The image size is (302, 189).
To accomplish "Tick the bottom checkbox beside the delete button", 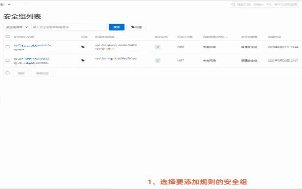I will pos(8,73).
